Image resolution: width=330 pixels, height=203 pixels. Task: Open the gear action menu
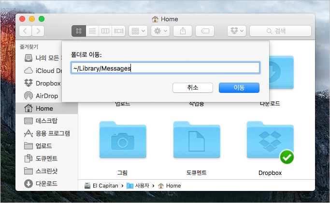160,31
